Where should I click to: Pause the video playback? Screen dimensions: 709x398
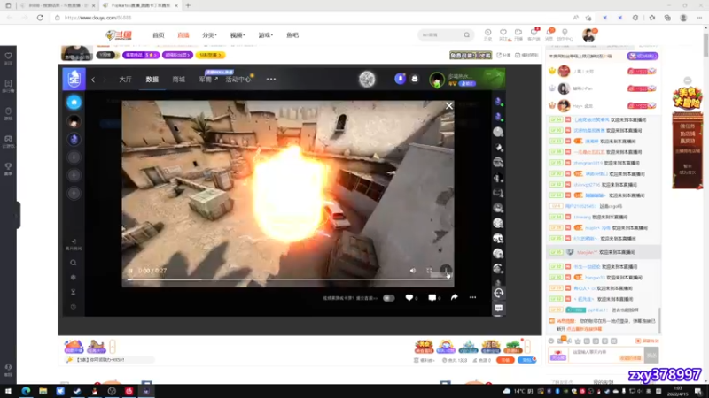click(130, 271)
